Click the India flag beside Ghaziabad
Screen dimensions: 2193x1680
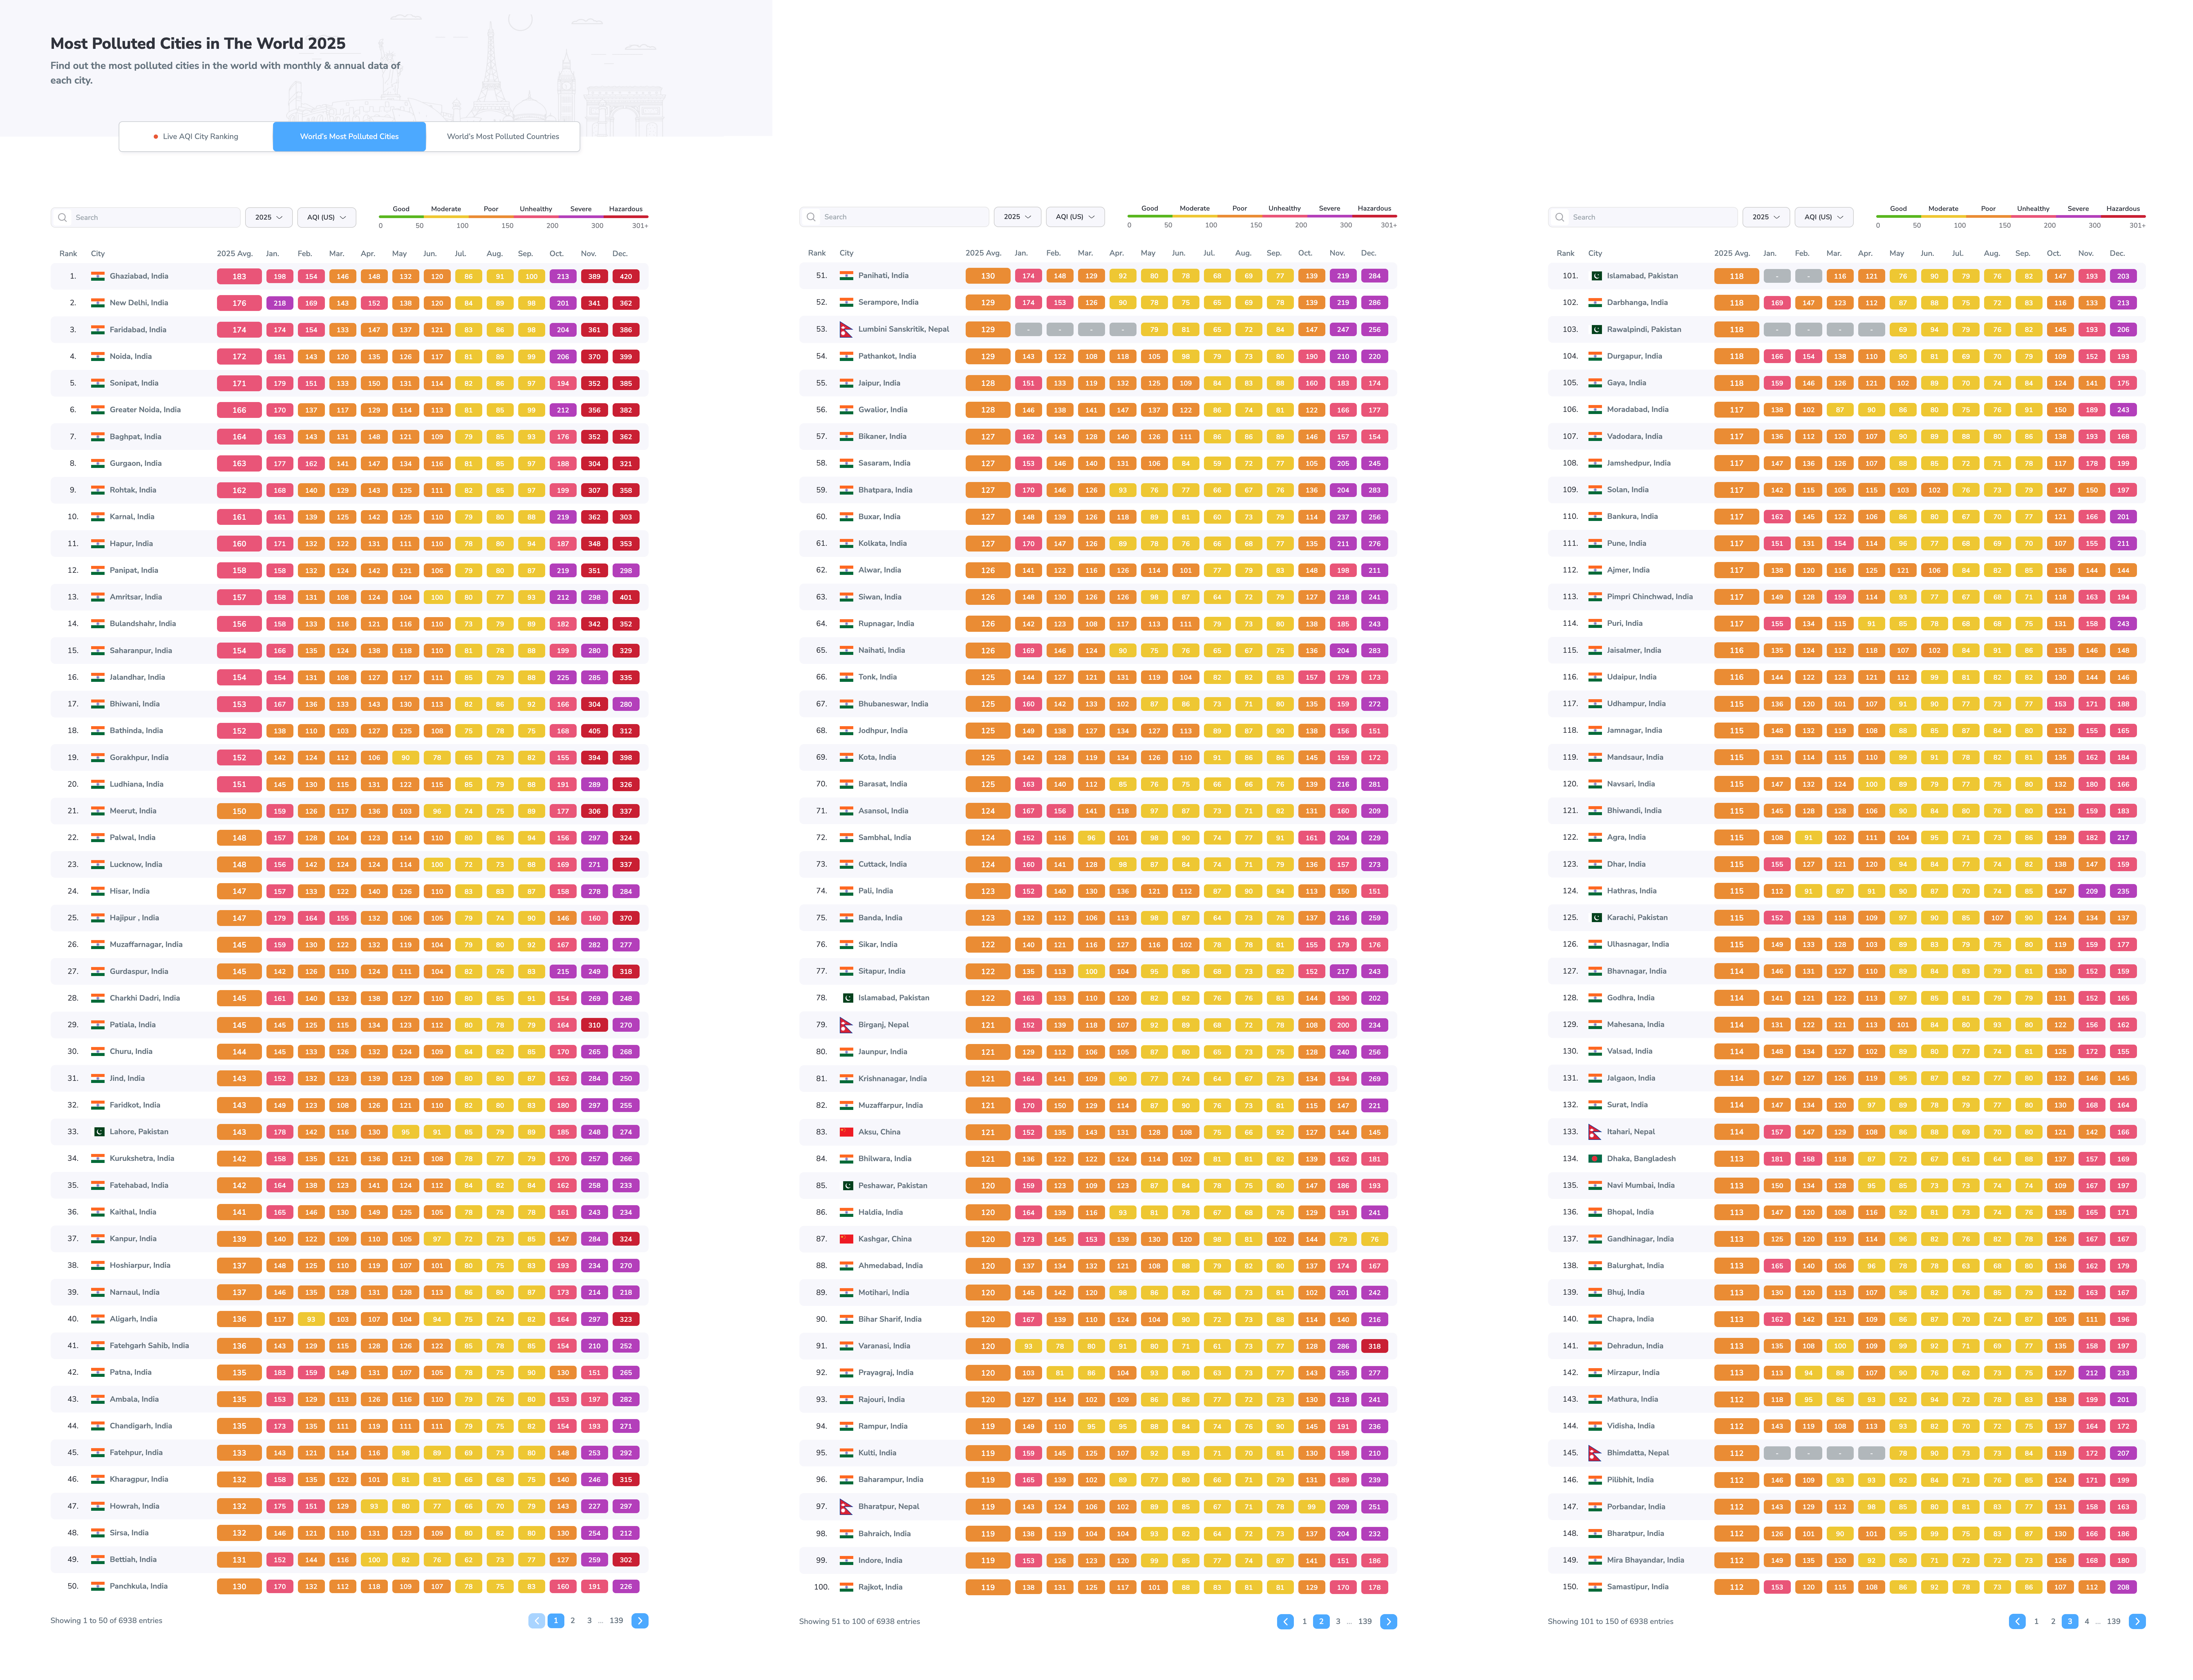98,276
